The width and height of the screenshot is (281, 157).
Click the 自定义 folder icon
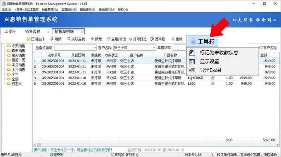pyautogui.click(x=8, y=83)
